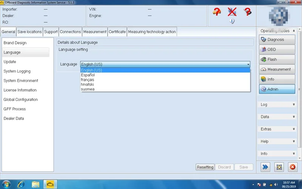Click the crossed-out network connection icon
302x189 pixels.
(232, 12)
